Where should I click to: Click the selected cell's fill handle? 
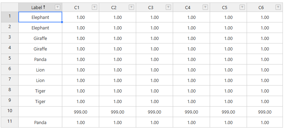62,22
